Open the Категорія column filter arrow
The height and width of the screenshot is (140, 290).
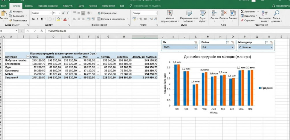[x=28, y=57]
